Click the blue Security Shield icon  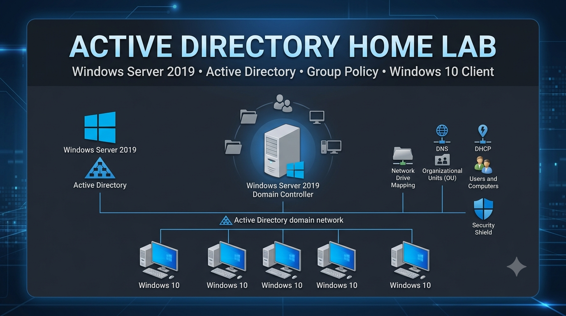coord(483,209)
